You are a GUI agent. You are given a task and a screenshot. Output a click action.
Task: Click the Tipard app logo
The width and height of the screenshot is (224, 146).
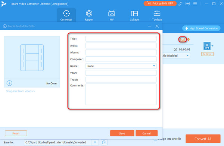coord(4,4)
